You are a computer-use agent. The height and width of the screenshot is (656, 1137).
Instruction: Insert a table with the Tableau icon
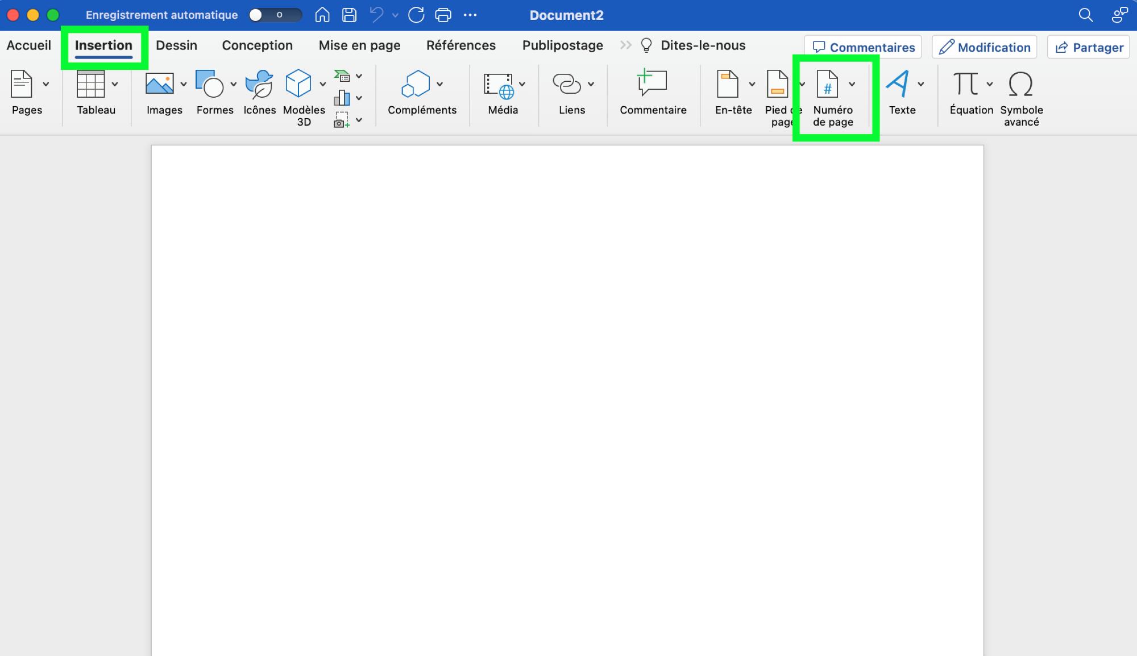tap(90, 84)
